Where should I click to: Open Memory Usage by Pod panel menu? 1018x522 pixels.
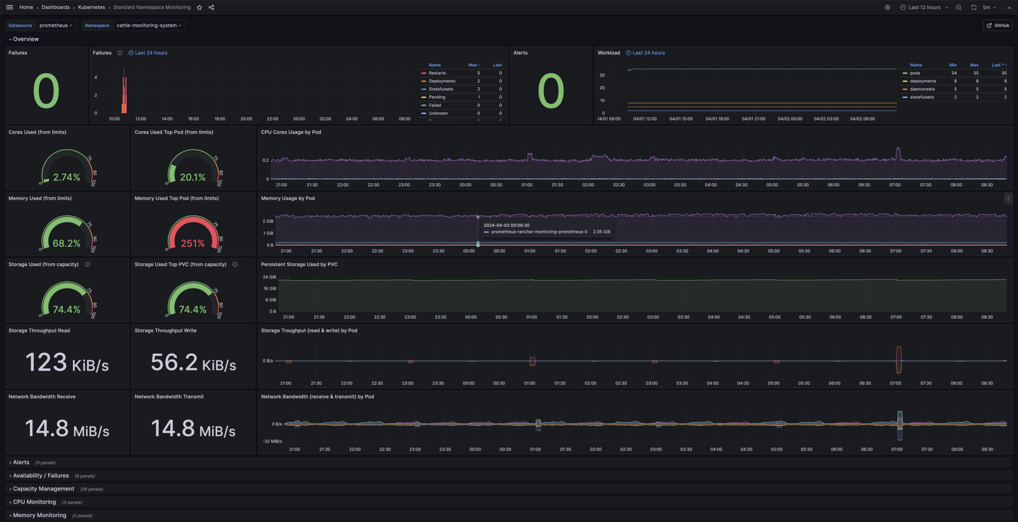click(x=1008, y=198)
